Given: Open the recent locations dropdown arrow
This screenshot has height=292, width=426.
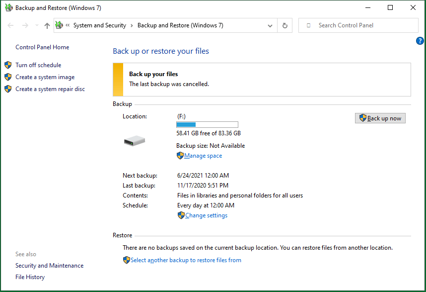Looking at the screenshot, I should coord(37,25).
